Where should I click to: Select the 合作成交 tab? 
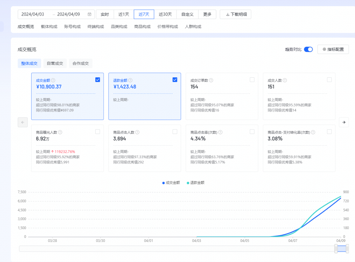(81, 64)
